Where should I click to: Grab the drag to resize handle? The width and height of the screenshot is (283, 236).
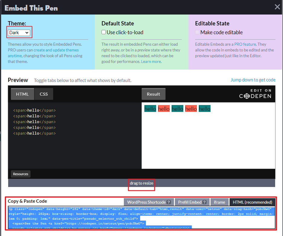coord(141,183)
